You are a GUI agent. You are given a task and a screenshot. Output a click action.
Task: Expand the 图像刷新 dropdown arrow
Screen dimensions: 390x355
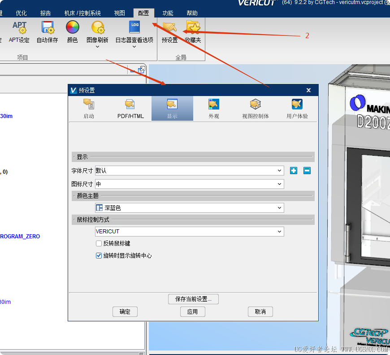(98, 47)
